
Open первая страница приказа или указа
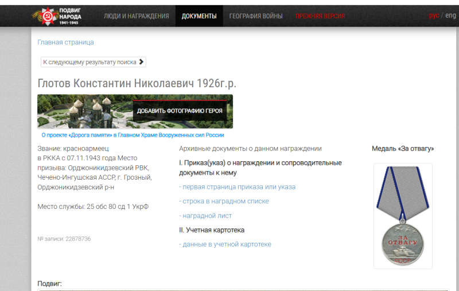tap(238, 187)
